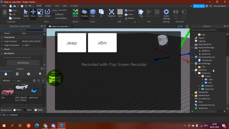Anchor the selected part

(x=130, y=18)
